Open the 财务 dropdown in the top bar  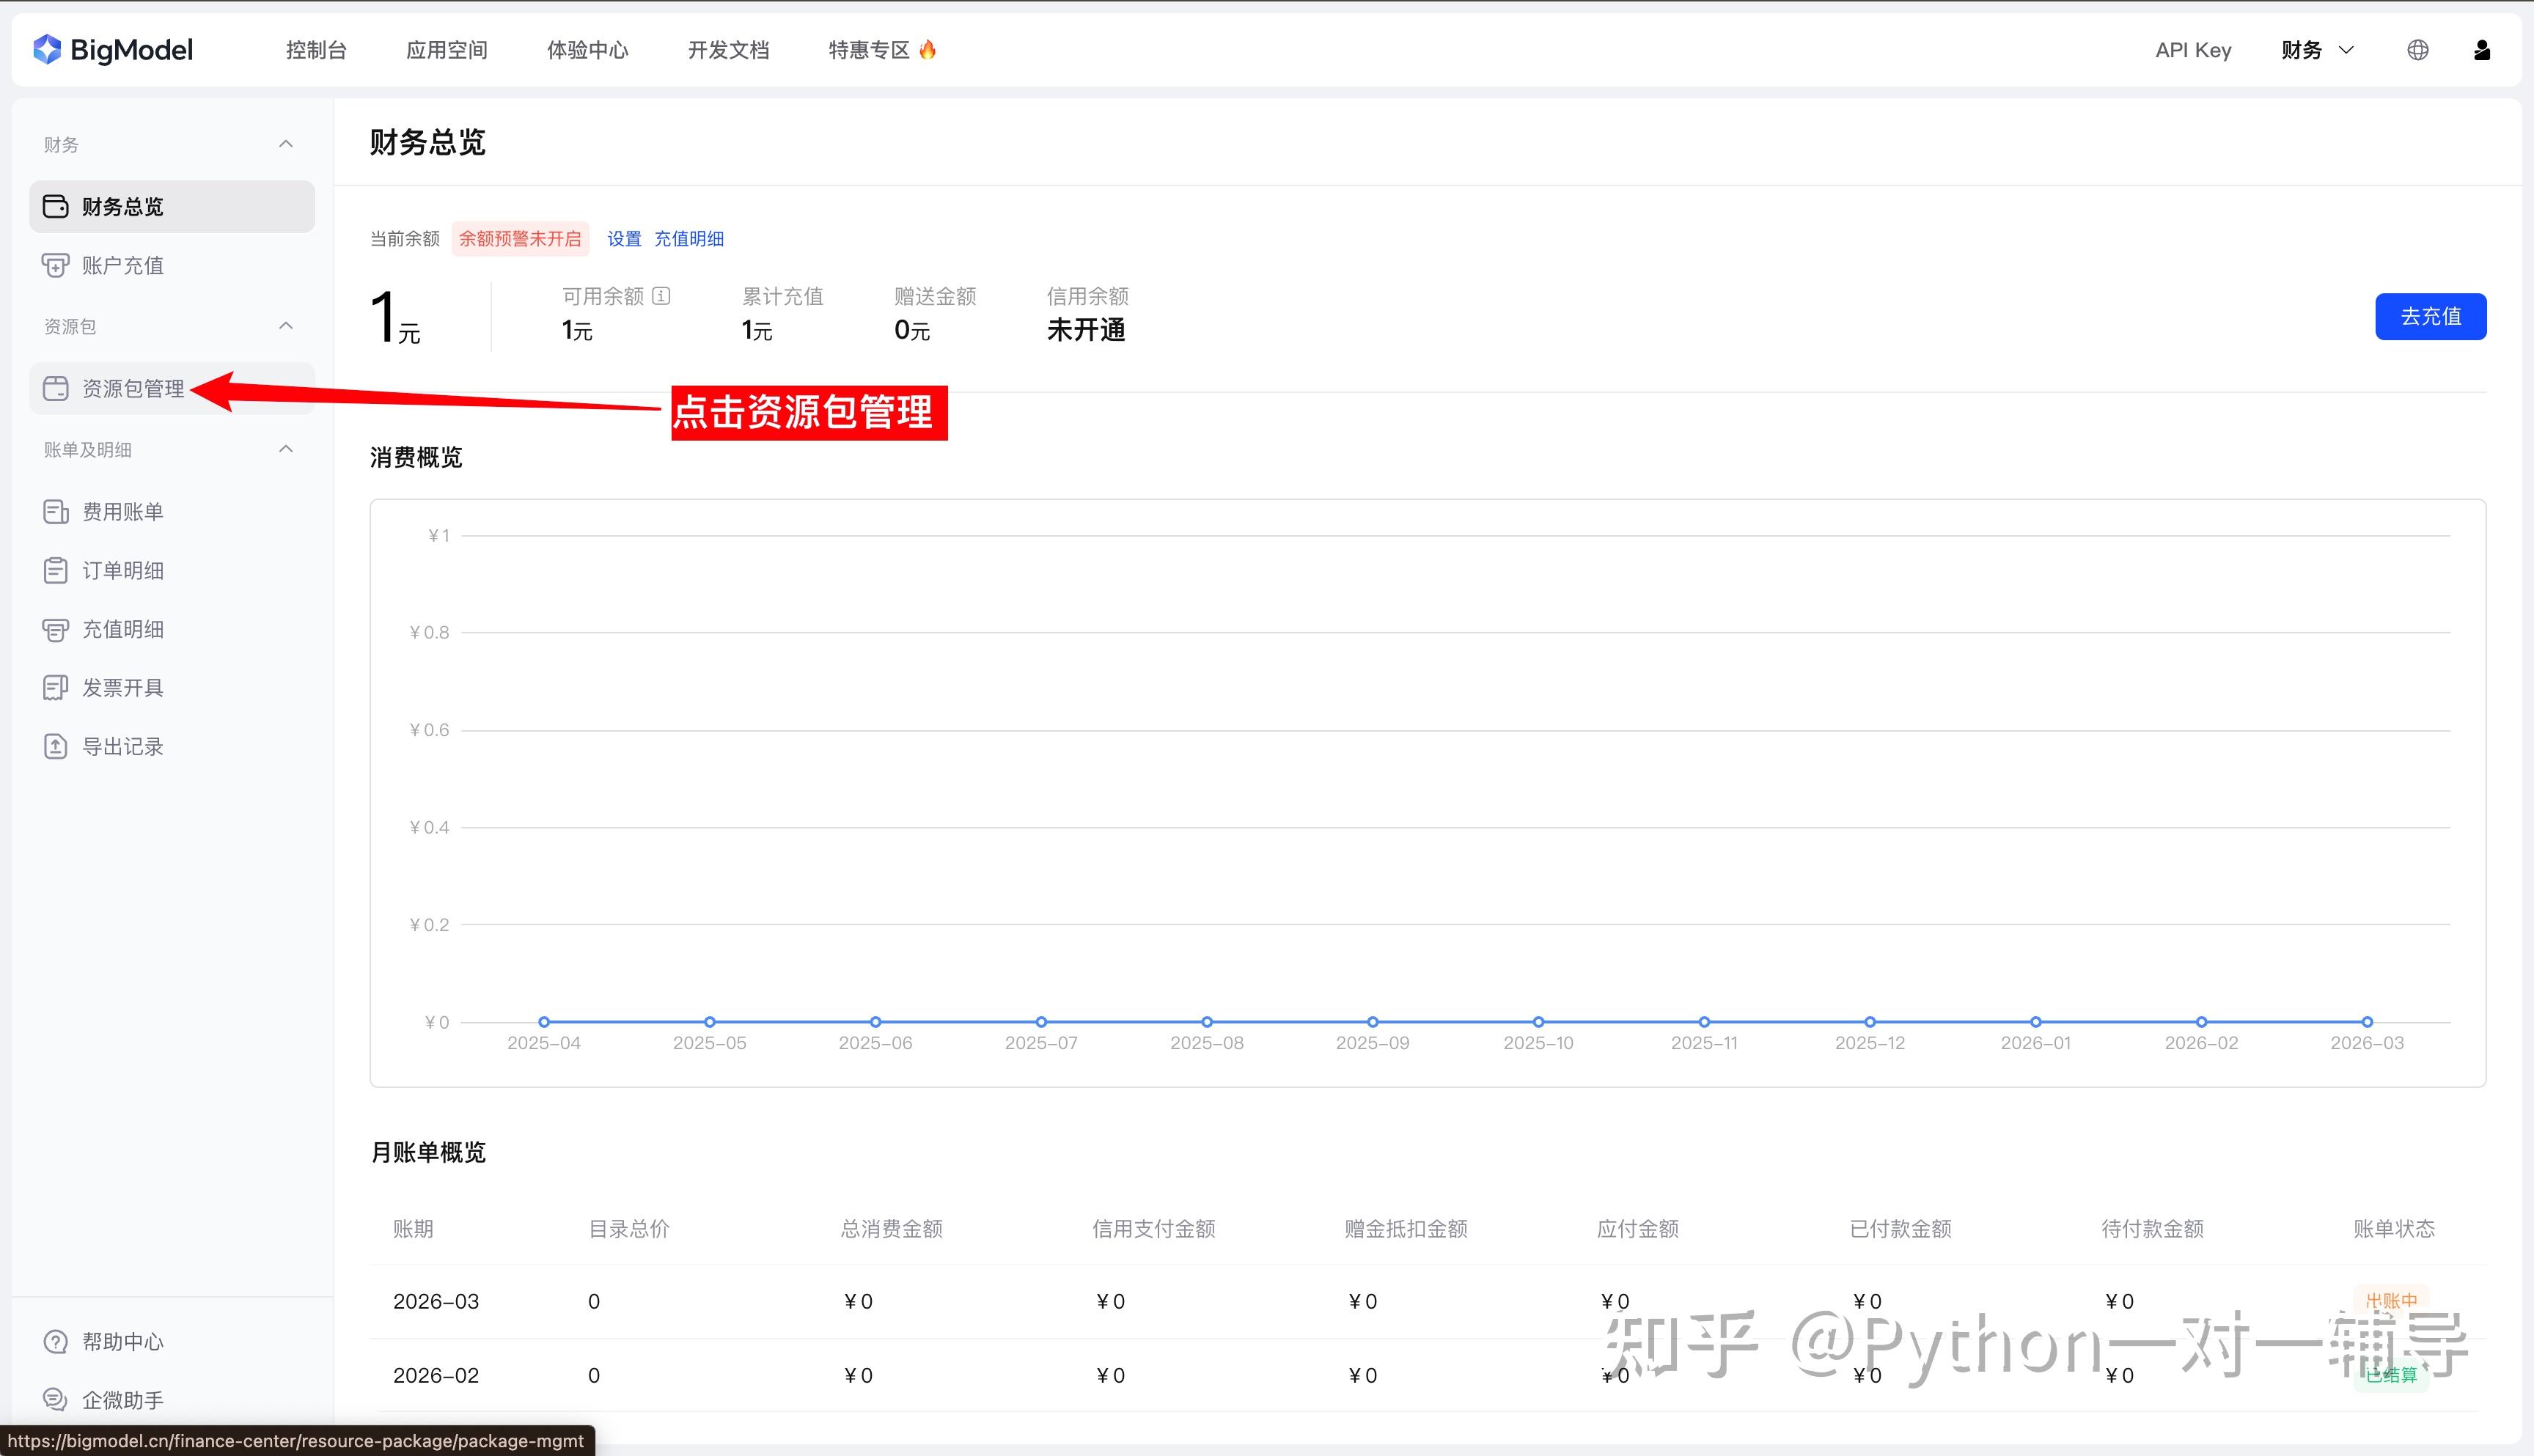pyautogui.click(x=2317, y=50)
